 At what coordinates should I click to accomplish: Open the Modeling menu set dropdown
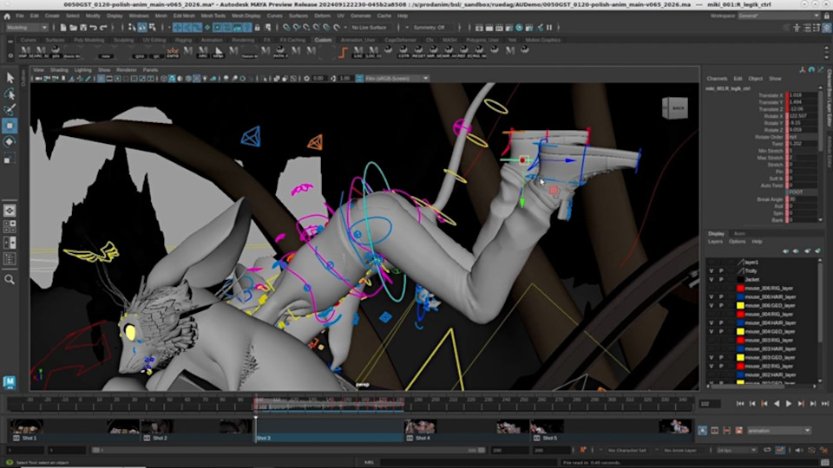tap(28, 27)
